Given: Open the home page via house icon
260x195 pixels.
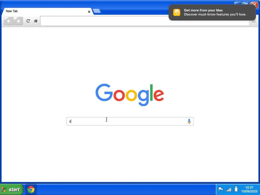Looking at the screenshot, I should coord(36,21).
